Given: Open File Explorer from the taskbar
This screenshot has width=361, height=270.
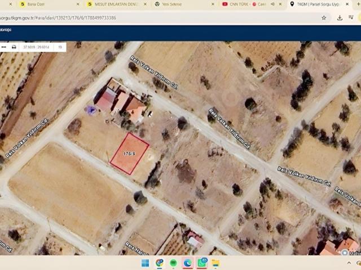Looking at the screenshot, I should pos(215,263).
